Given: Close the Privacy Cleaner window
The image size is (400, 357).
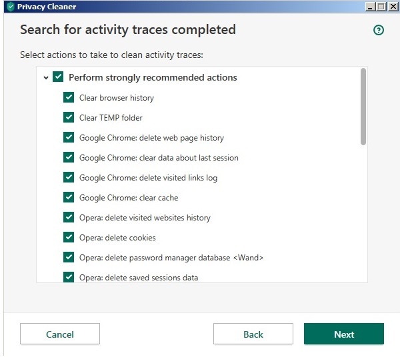Looking at the screenshot, I should (x=393, y=7).
